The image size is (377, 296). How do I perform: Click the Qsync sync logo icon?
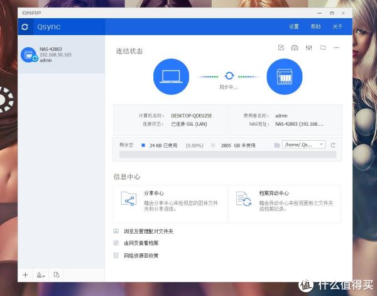(25, 27)
